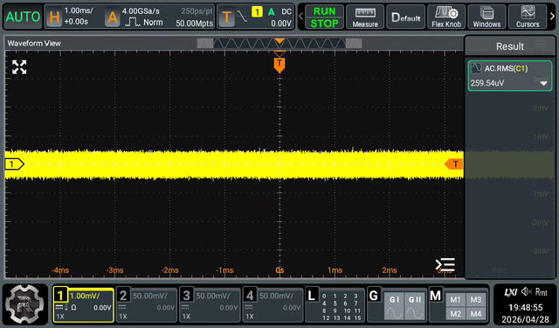Open horizontal timebase H settings
The height and width of the screenshot is (328, 559).
coord(54,17)
